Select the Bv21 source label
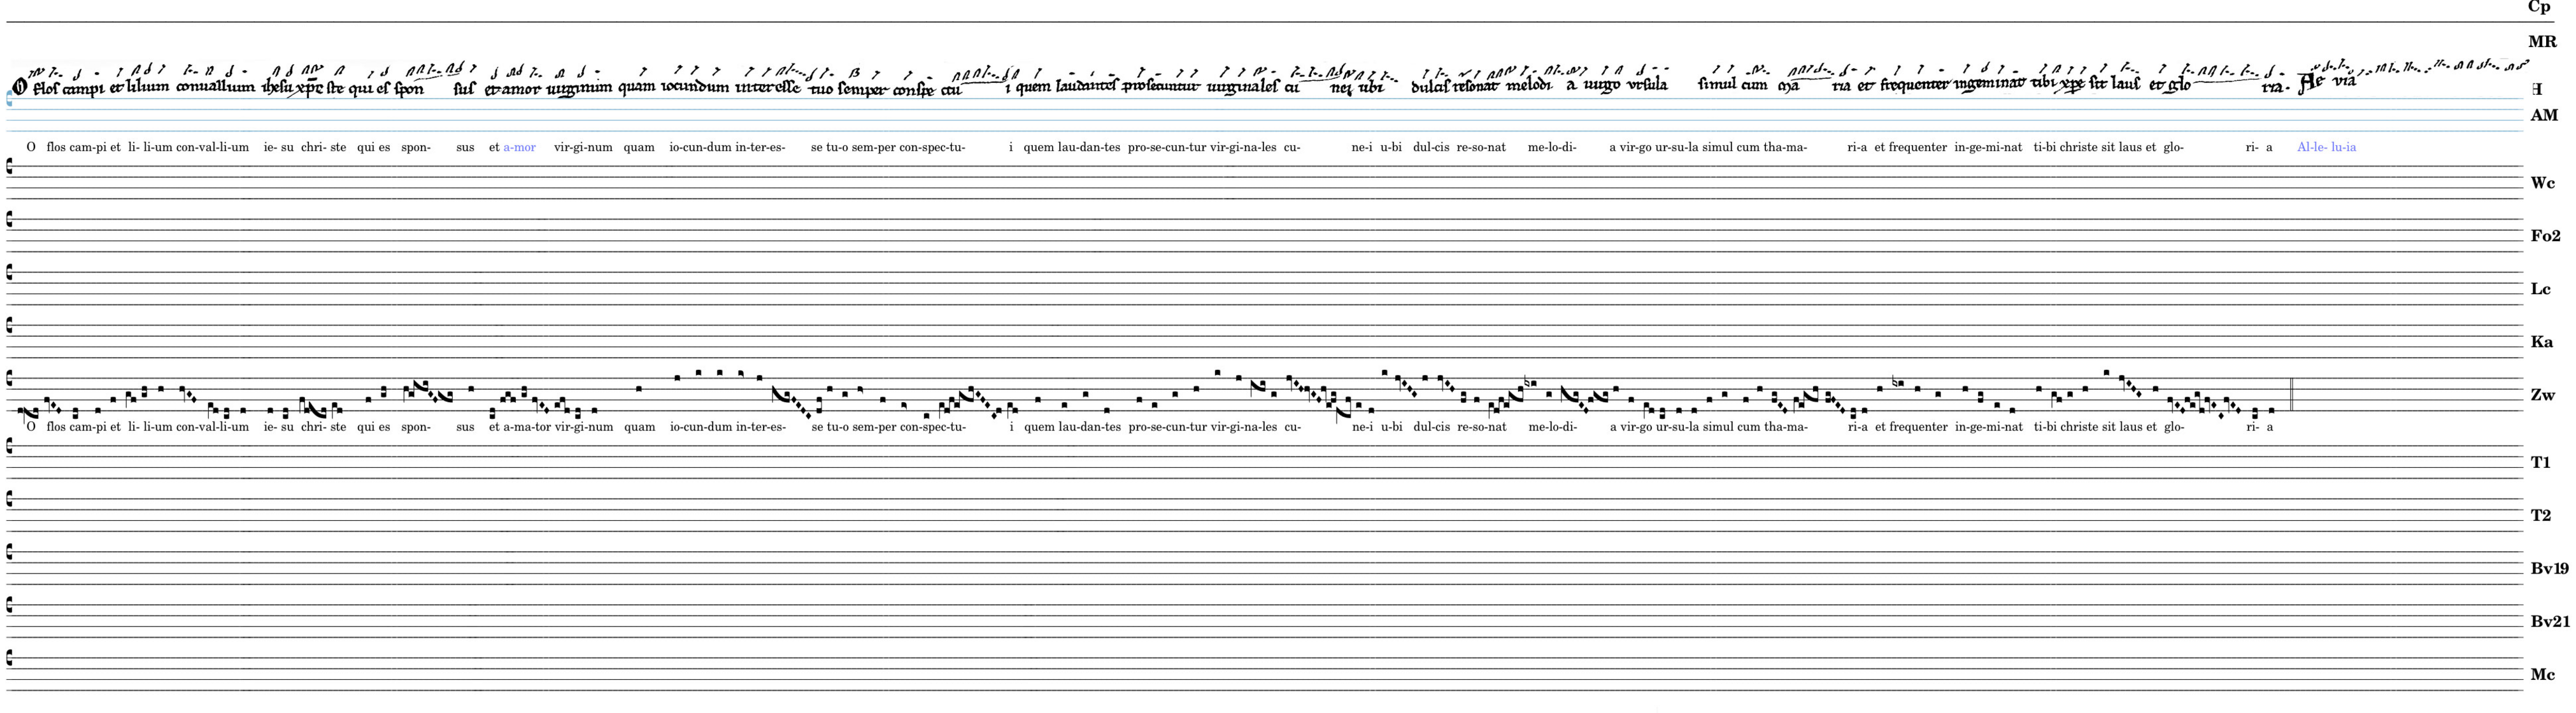The height and width of the screenshot is (713, 2576). [x=2549, y=622]
